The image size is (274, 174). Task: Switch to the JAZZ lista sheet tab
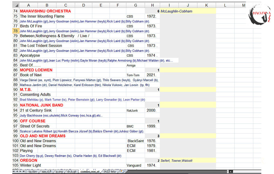point(109,172)
